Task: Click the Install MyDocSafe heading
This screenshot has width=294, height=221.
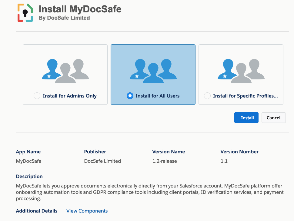Action: coord(80,9)
